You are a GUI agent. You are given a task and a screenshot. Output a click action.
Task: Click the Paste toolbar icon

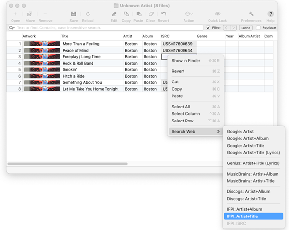139,14
